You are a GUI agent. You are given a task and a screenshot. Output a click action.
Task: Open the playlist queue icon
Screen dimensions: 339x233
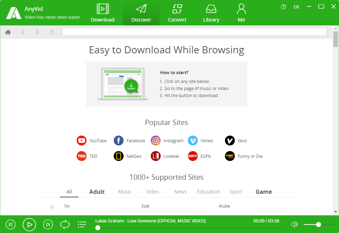click(82, 225)
